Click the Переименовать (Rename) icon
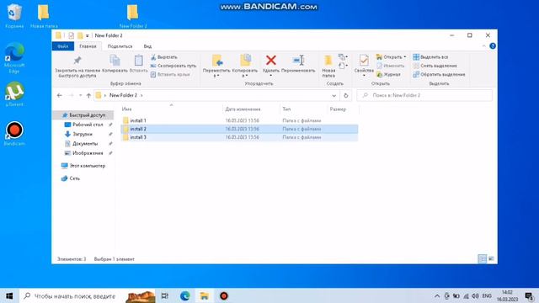This screenshot has width=539, height=303. (x=298, y=61)
